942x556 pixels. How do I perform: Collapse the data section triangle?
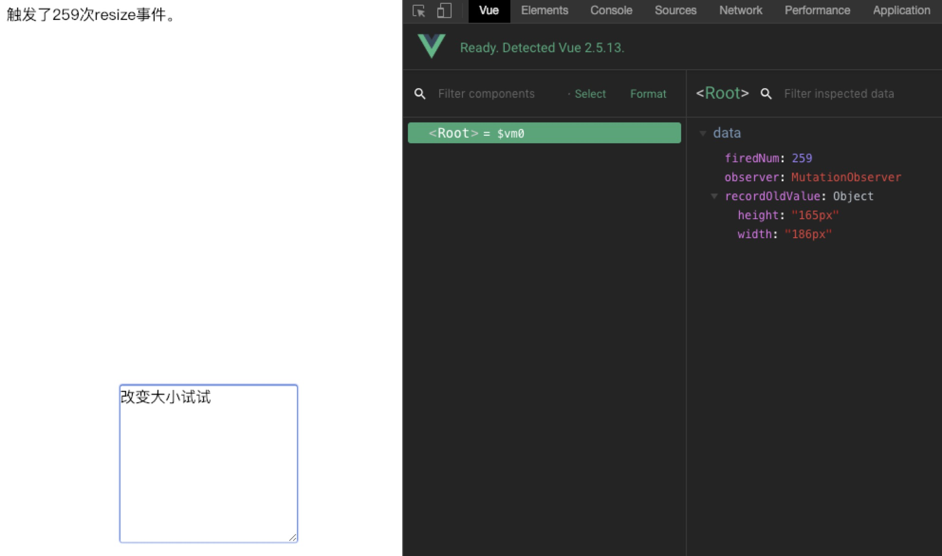point(703,134)
